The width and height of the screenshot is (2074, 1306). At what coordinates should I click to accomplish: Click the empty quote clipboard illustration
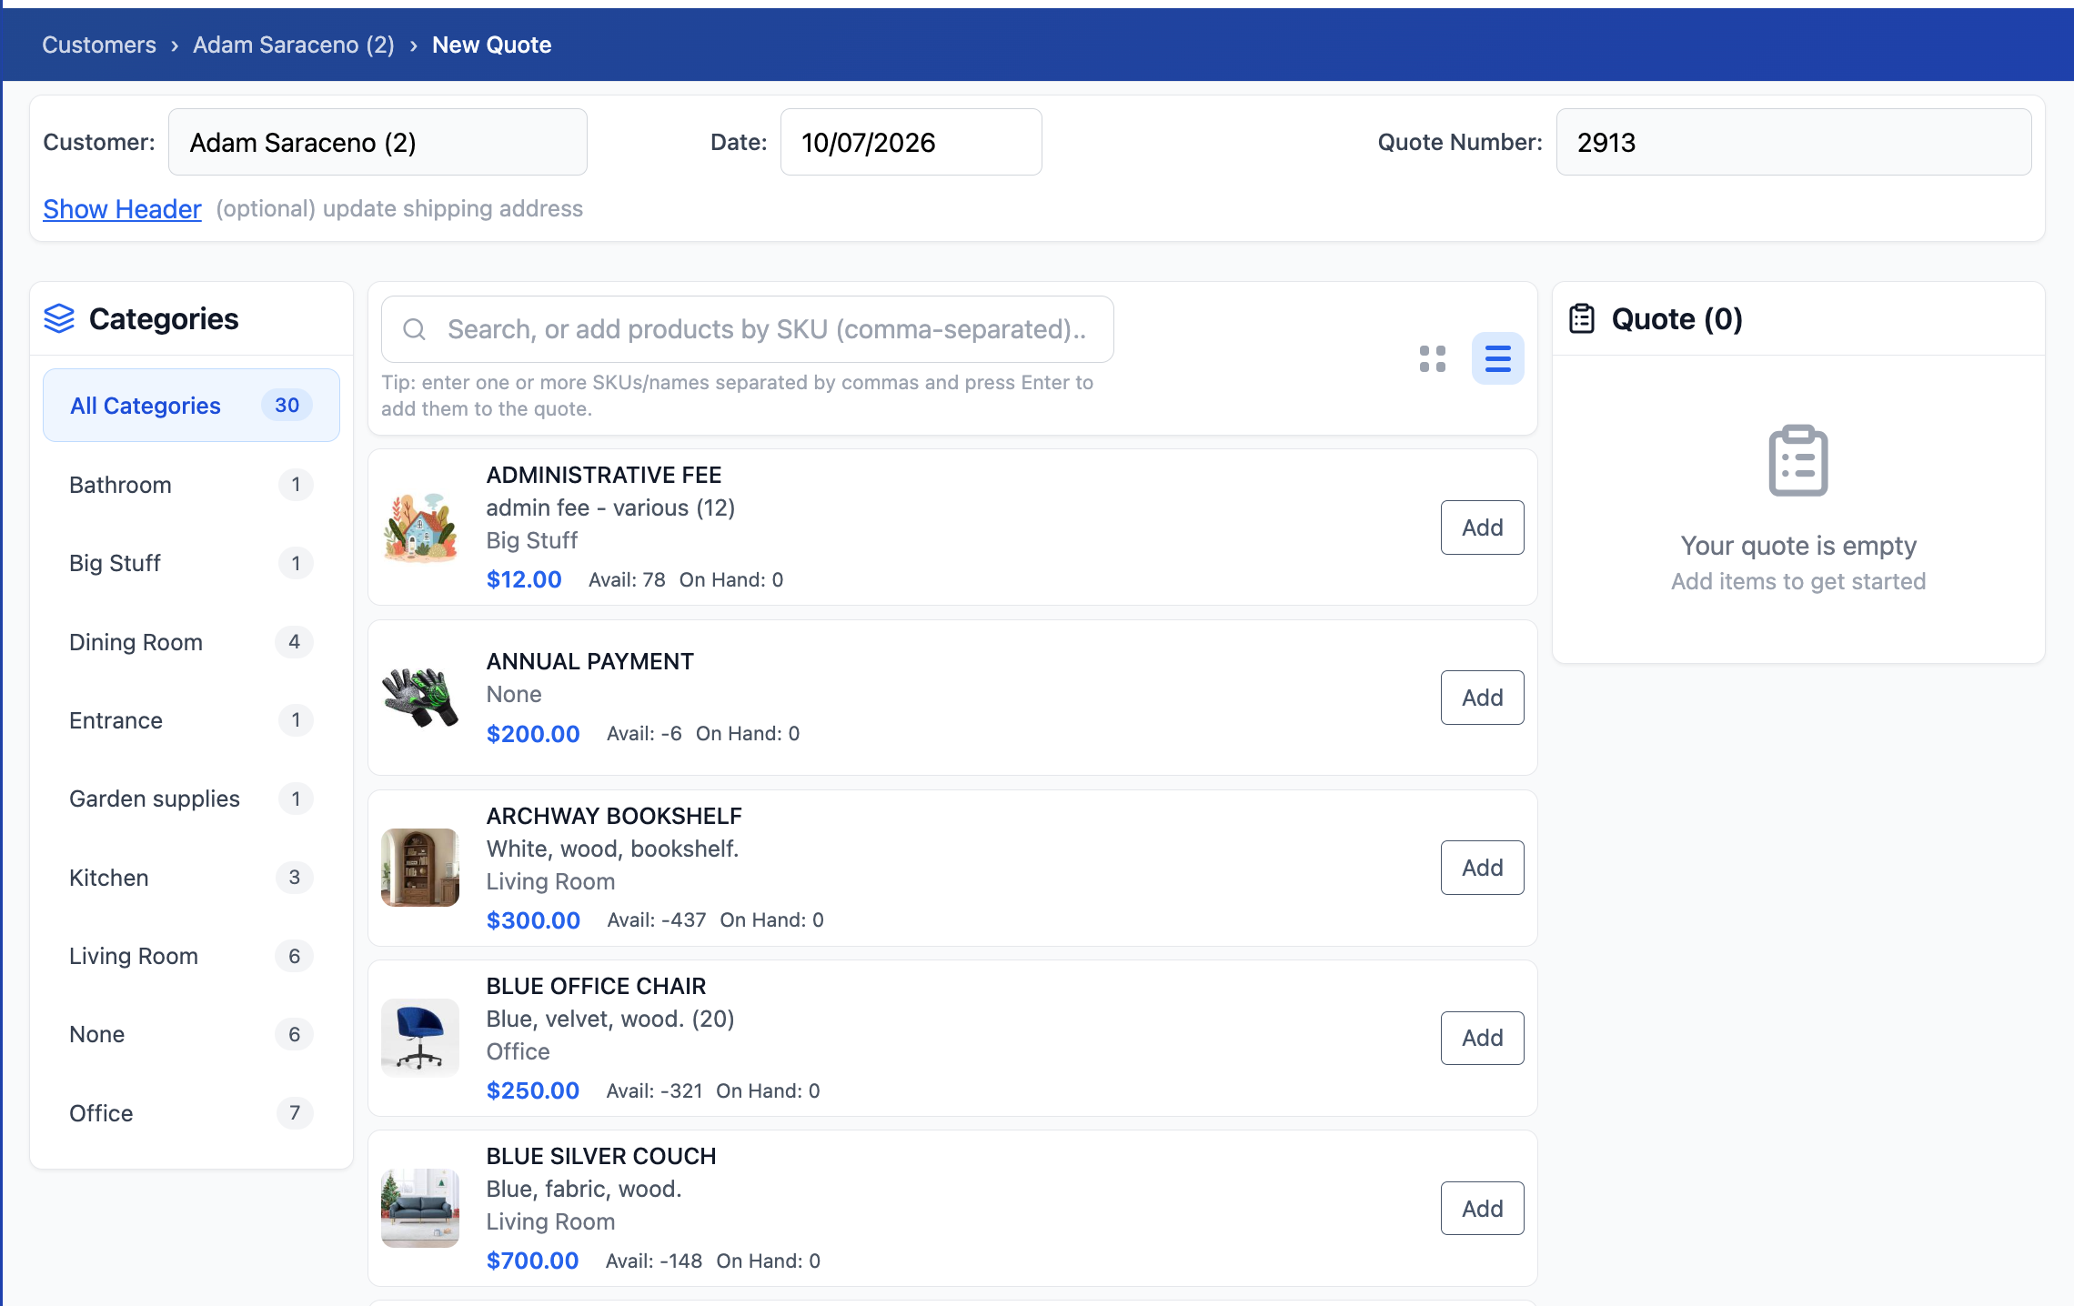(x=1798, y=460)
